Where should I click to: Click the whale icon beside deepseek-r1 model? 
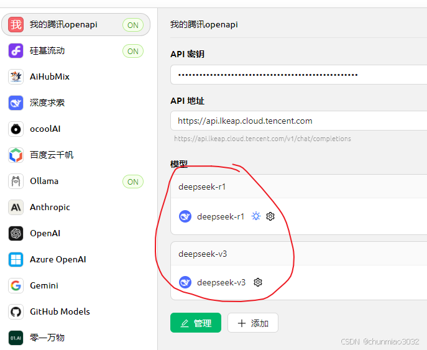185,216
